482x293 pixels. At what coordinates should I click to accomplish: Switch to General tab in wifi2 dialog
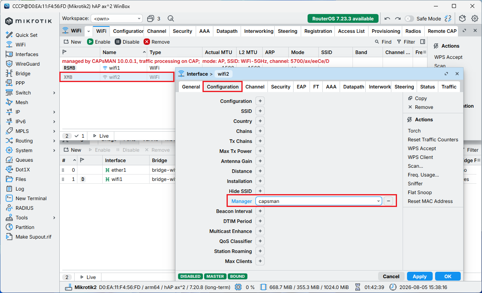click(191, 86)
